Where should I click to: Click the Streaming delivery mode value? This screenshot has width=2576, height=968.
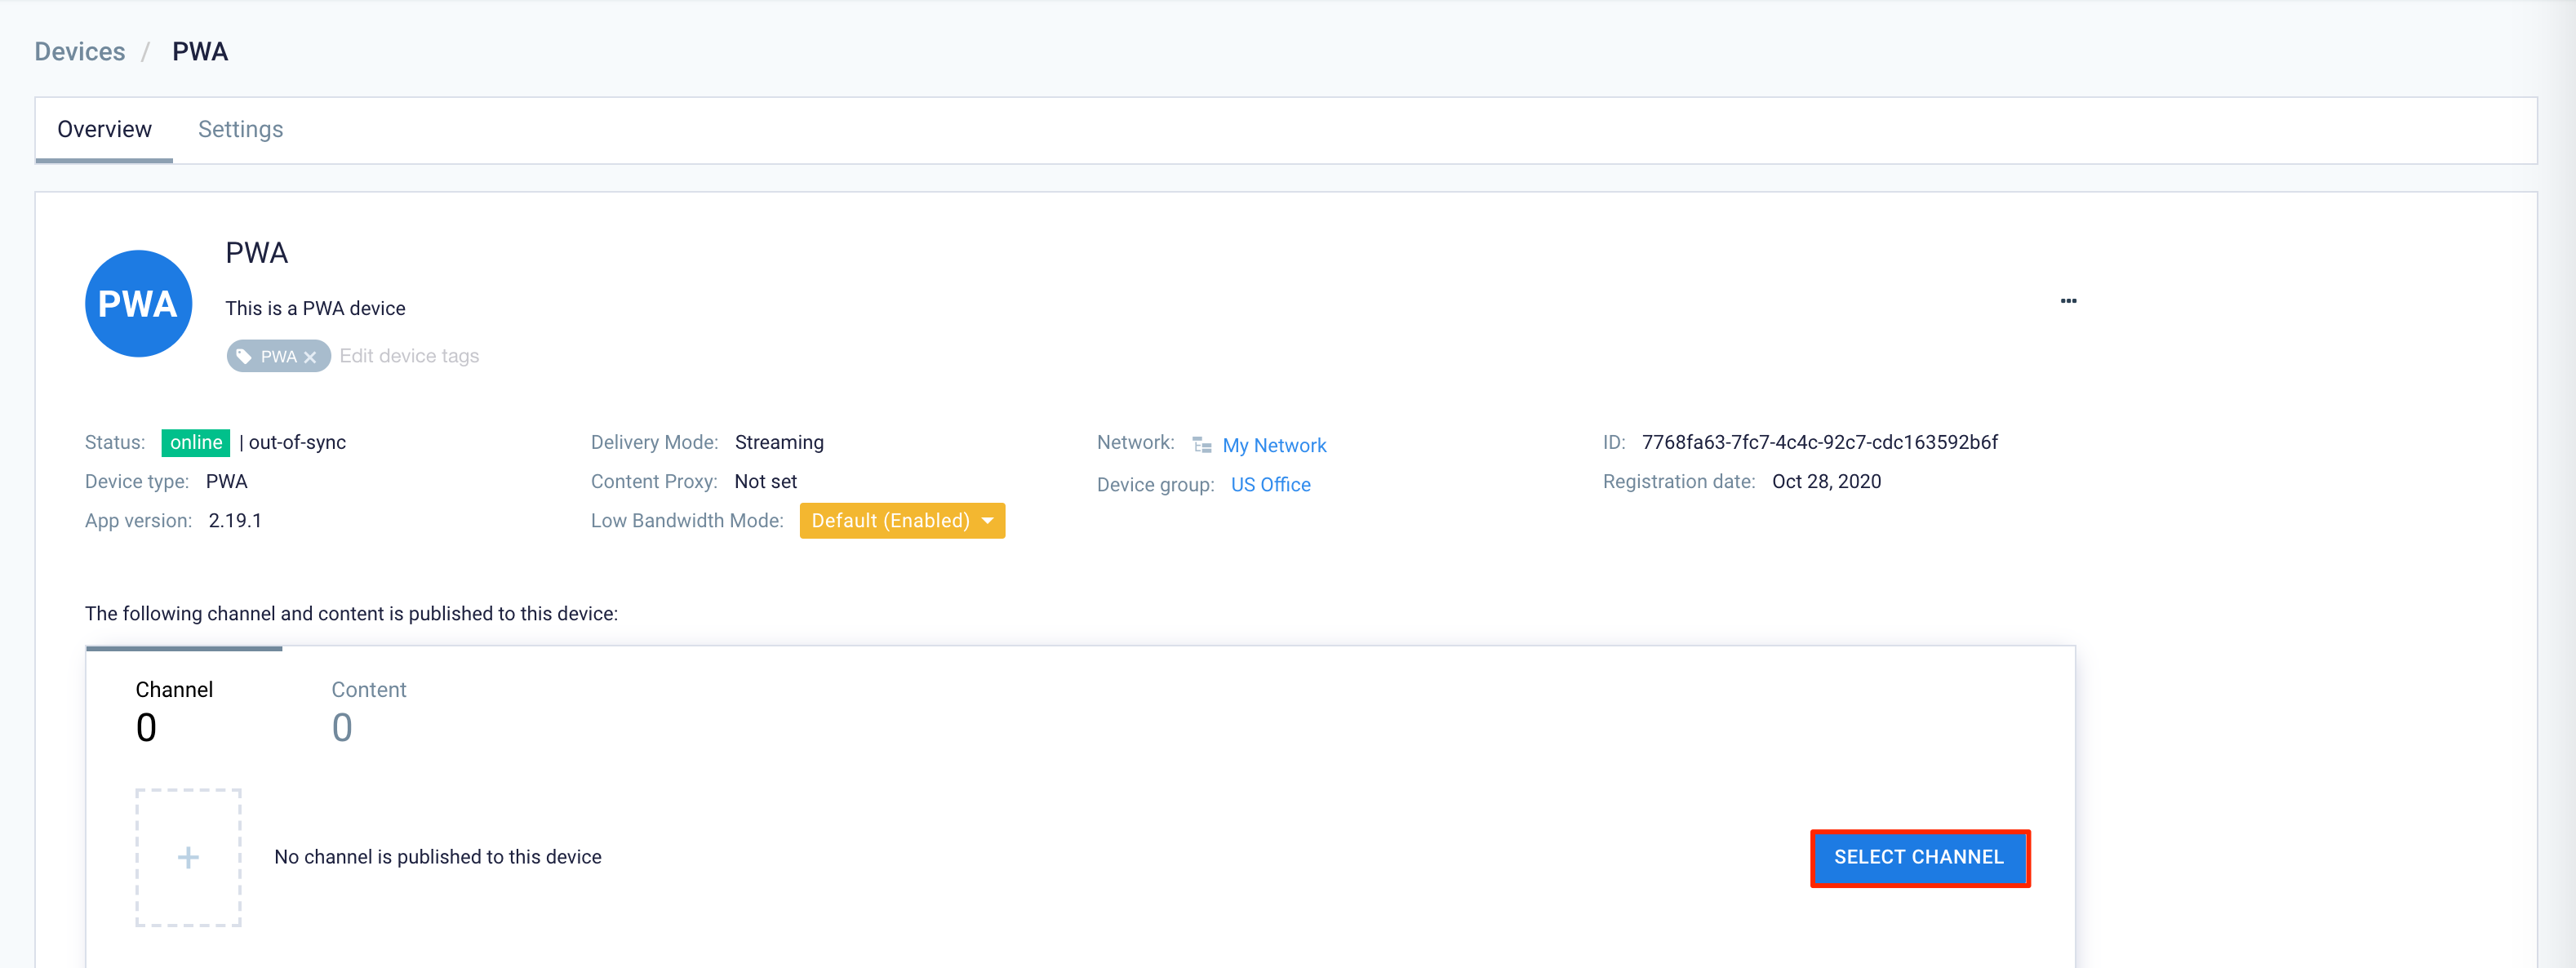[779, 442]
